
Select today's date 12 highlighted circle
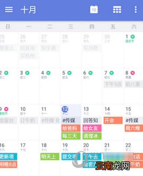(65, 109)
